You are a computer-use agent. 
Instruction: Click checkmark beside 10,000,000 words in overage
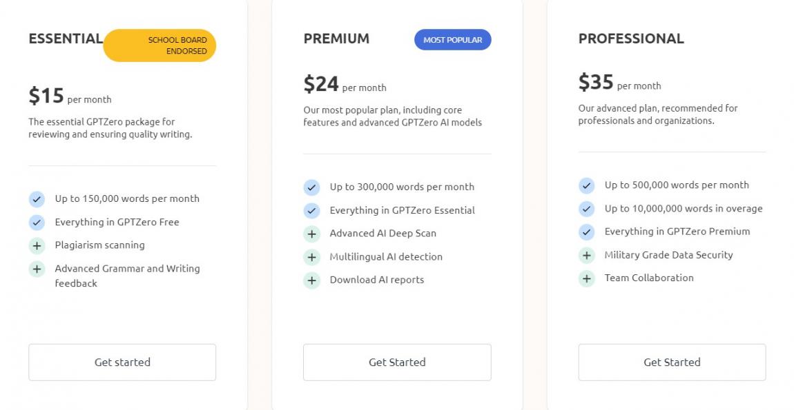[587, 209]
